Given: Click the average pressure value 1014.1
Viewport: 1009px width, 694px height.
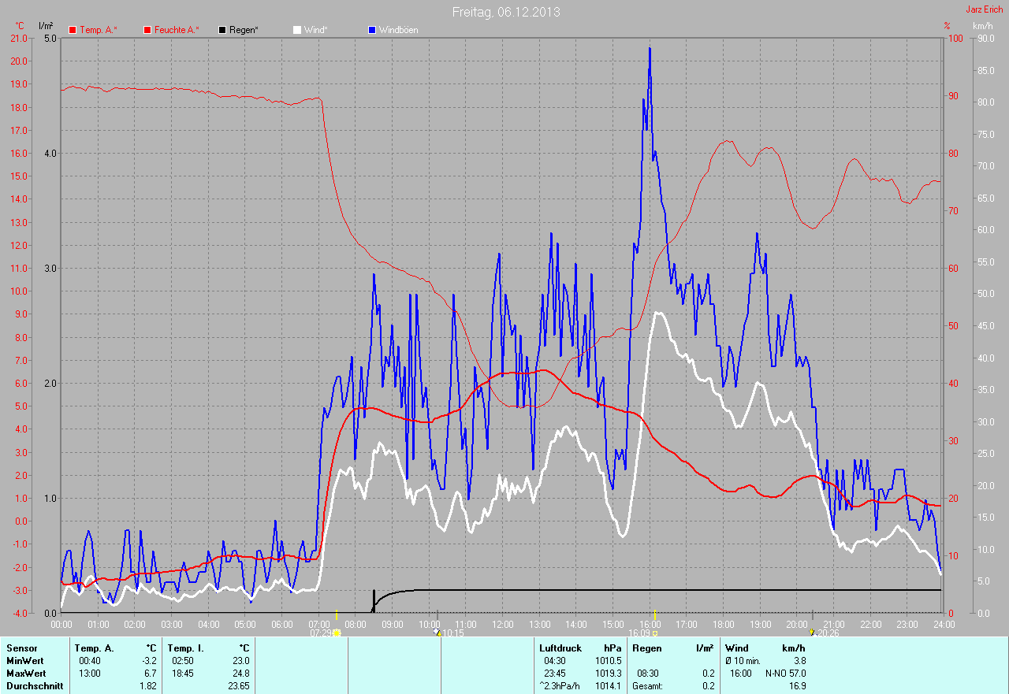Looking at the screenshot, I should [609, 686].
